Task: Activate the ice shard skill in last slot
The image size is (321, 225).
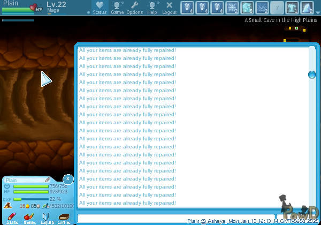Action: [x=308, y=8]
